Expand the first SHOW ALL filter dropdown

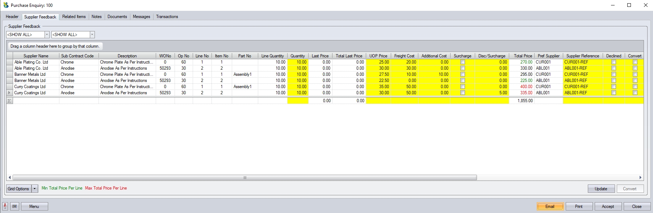pyautogui.click(x=47, y=35)
